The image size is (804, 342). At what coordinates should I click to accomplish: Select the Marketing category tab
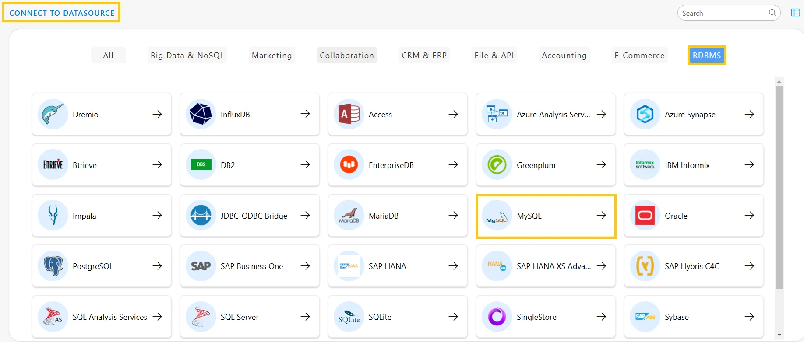coord(272,55)
